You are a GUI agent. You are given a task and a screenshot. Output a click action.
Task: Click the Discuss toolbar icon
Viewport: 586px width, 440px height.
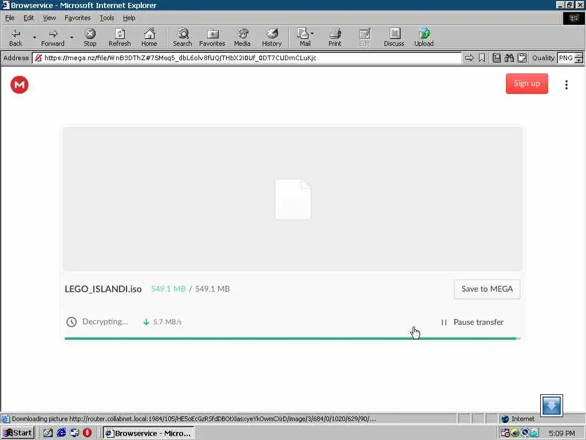394,37
